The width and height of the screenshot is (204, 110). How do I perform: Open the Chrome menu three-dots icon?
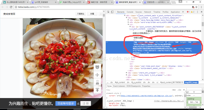coord(201,7)
